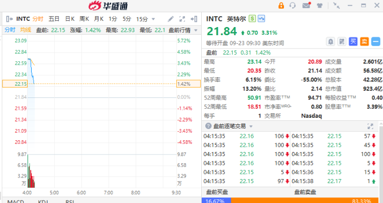Set a price alert with bell icon
Screen dimensions: 383x203
(x=330, y=41)
